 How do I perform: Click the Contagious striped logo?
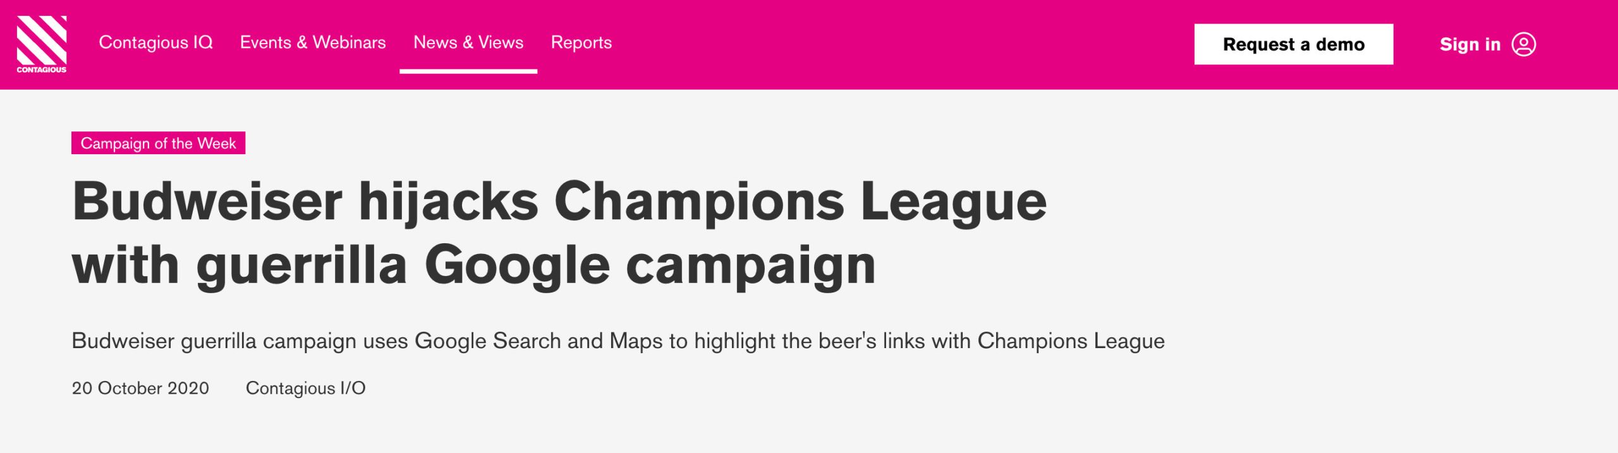[41, 39]
